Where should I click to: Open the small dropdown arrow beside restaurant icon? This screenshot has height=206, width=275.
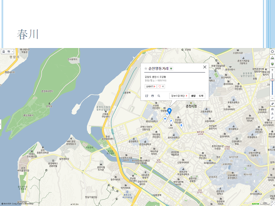click(12, 51)
